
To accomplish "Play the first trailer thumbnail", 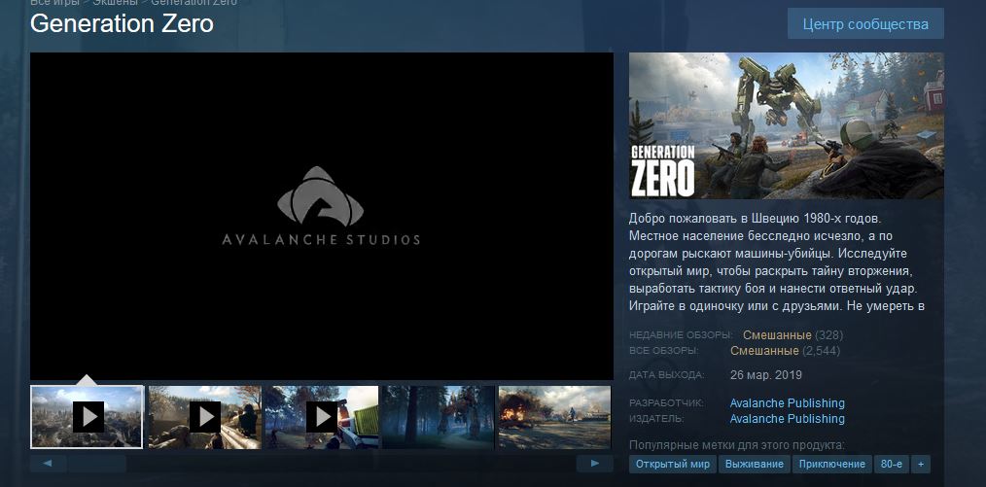I will [x=87, y=417].
